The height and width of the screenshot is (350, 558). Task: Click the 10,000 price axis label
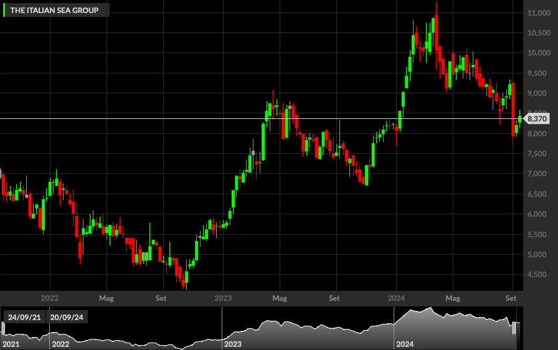tap(539, 53)
